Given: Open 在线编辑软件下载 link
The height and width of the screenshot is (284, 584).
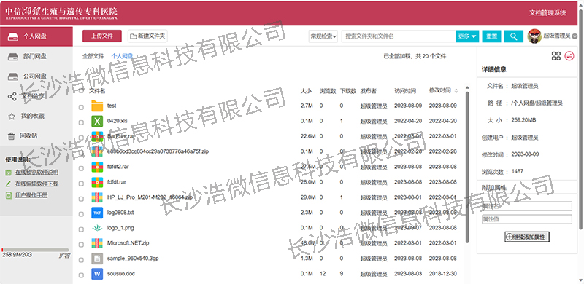Looking at the screenshot, I should (x=36, y=184).
